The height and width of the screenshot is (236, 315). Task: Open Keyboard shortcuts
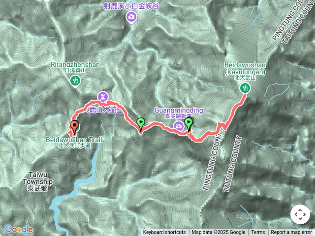pyautogui.click(x=164, y=233)
